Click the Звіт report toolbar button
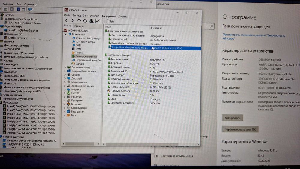 (x=109, y=21)
